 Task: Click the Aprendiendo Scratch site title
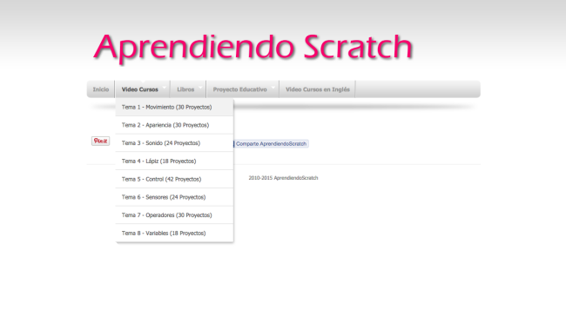(x=253, y=48)
